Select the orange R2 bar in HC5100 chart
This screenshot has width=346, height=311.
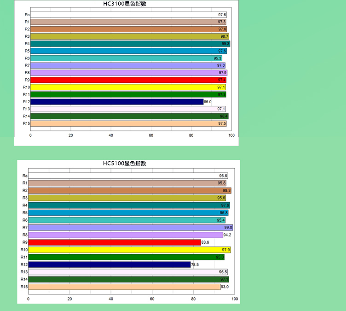[x=130, y=190]
